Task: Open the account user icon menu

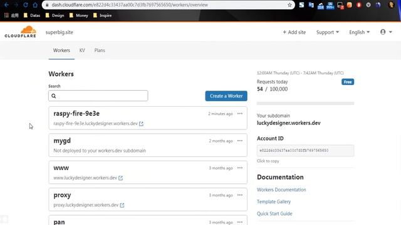Action: click(386, 32)
